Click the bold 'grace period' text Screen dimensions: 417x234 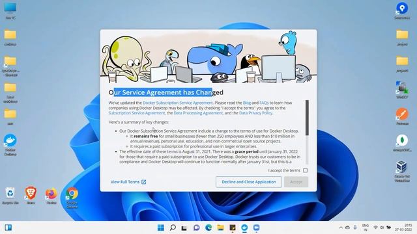246,151
